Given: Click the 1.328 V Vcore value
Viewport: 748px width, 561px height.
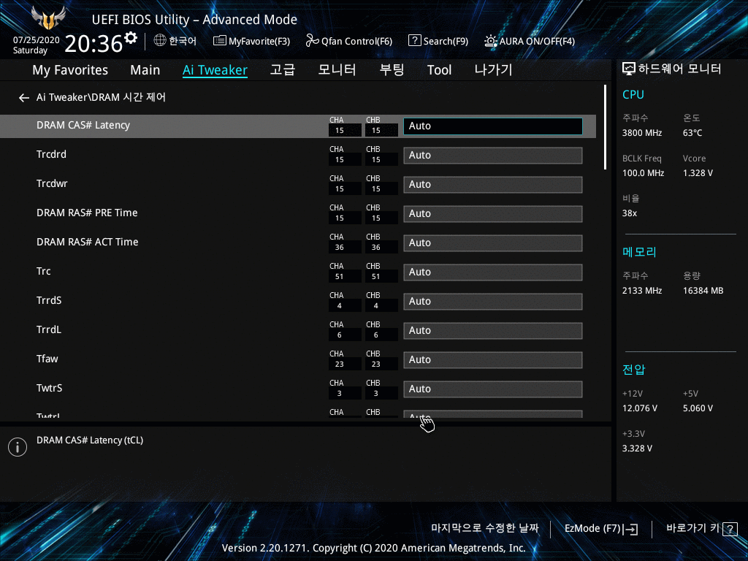Looking at the screenshot, I should pos(698,173).
